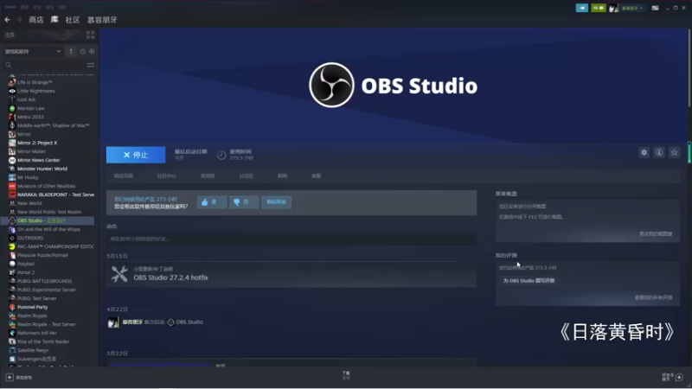
Task: Open the green notifications counter
Action: 598,8
